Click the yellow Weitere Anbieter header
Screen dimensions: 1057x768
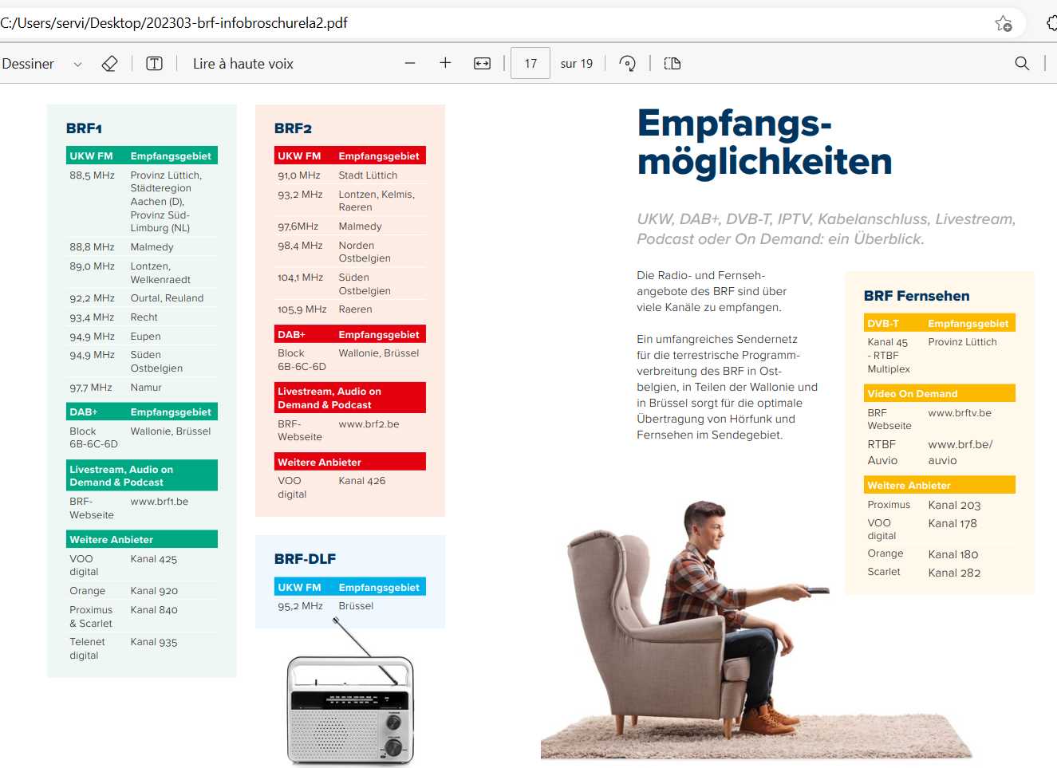(940, 485)
